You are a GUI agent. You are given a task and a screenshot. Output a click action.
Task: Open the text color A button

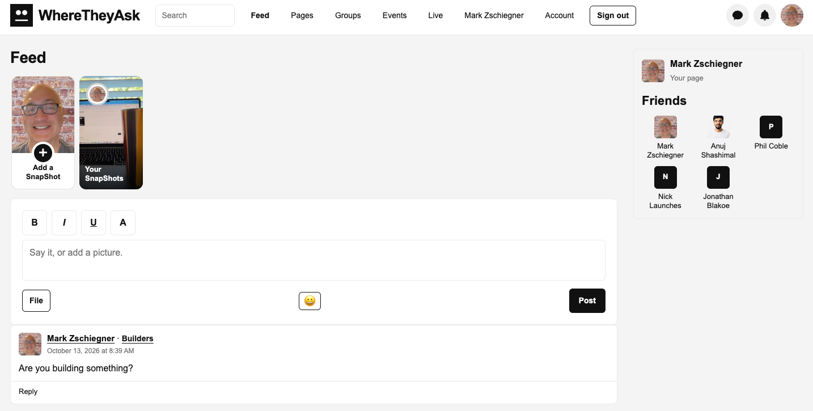click(x=123, y=222)
